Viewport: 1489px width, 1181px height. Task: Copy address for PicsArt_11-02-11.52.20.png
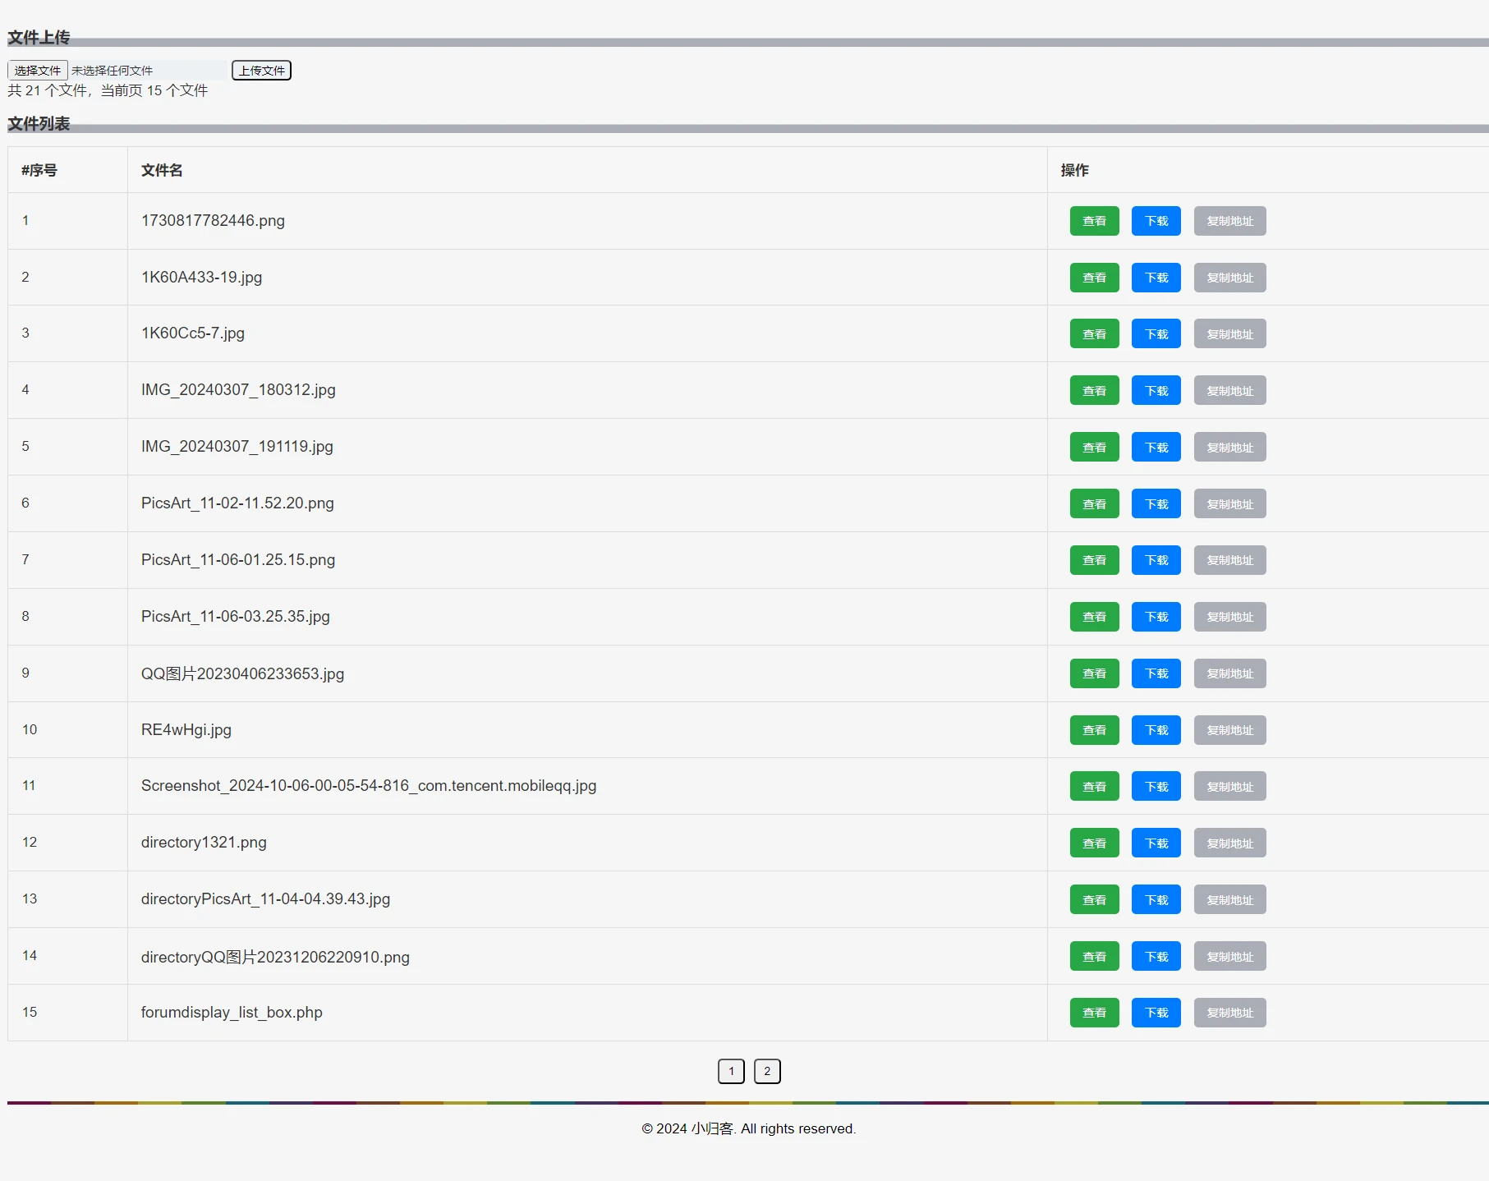coord(1229,504)
